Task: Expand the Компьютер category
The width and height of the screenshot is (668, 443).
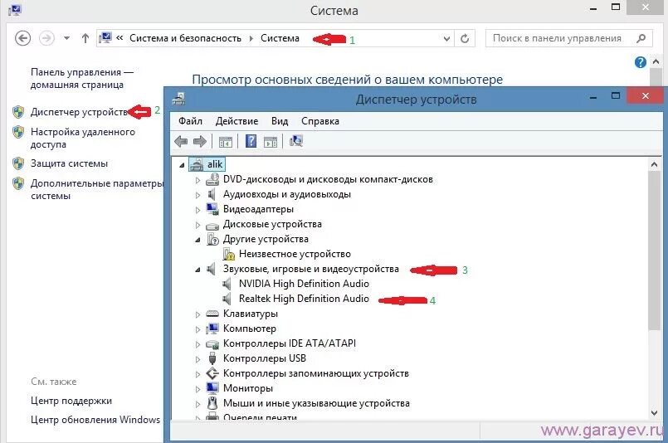Action: [x=197, y=329]
